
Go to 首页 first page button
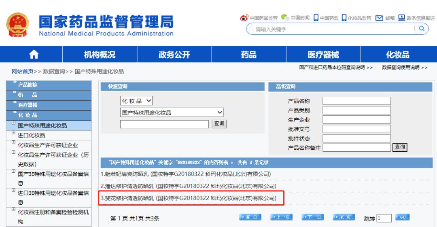coord(250,217)
